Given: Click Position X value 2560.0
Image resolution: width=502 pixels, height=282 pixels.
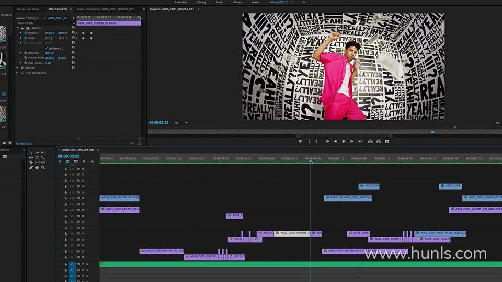Looking at the screenshot, I should point(50,33).
